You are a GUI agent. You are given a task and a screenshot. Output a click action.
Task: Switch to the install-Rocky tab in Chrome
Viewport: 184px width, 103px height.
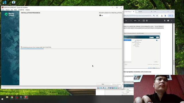128,11
